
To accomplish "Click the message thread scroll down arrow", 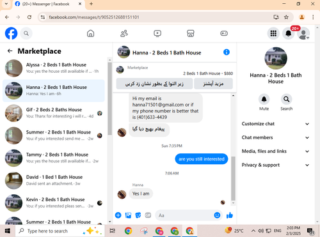I will coord(233,203).
